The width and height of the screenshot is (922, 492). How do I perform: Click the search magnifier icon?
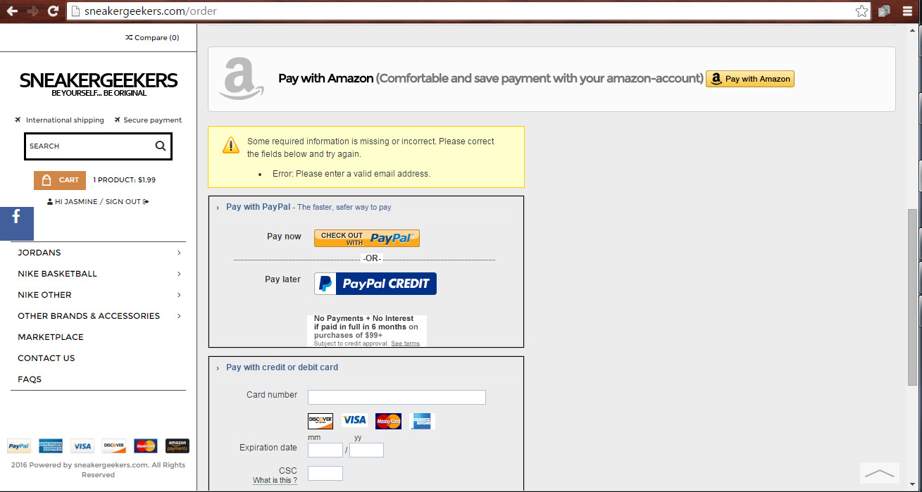pos(161,146)
